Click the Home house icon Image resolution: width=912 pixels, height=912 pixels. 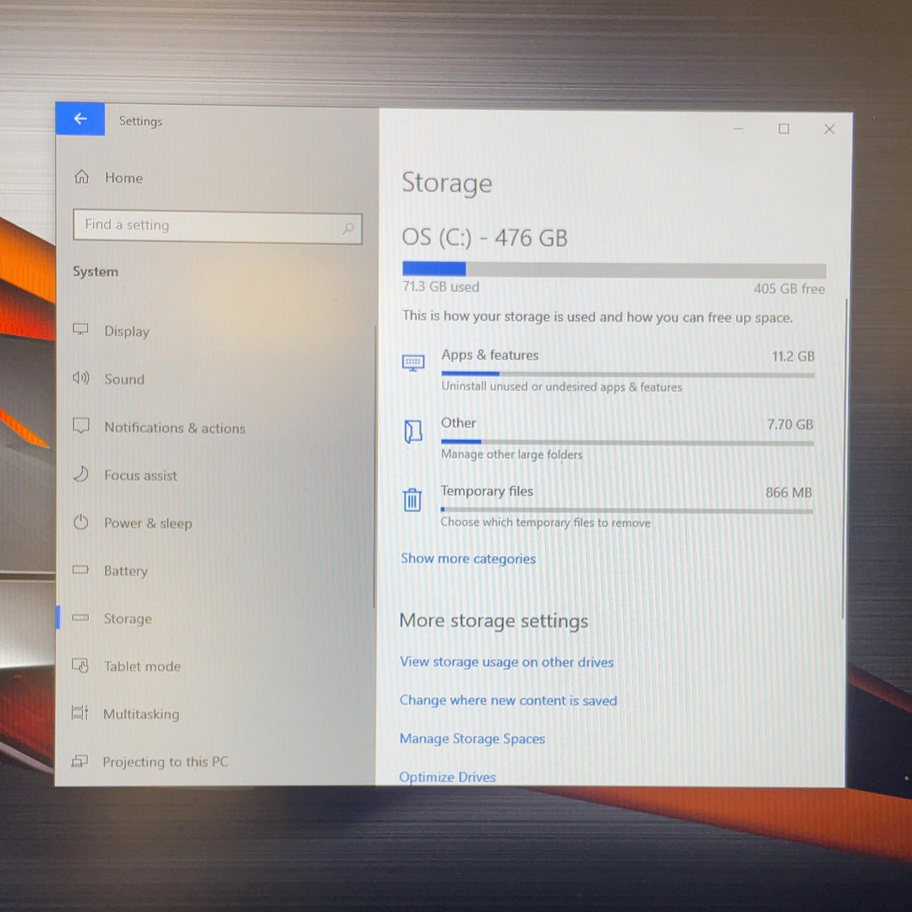[82, 177]
